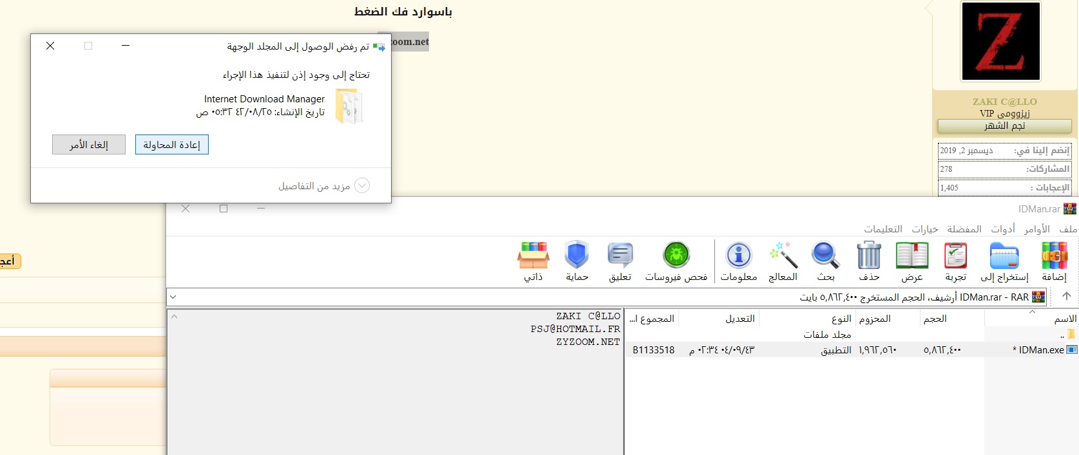Click the Internet Download Manager folder icon
The width and height of the screenshot is (1079, 455).
[349, 106]
